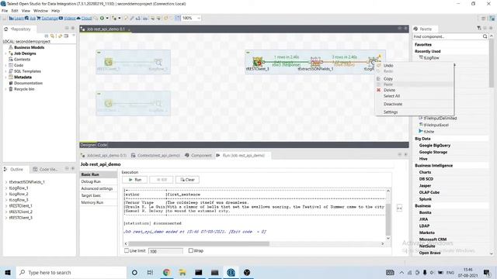Click the Run button in Execution
The image size is (497, 279).
coord(134,180)
